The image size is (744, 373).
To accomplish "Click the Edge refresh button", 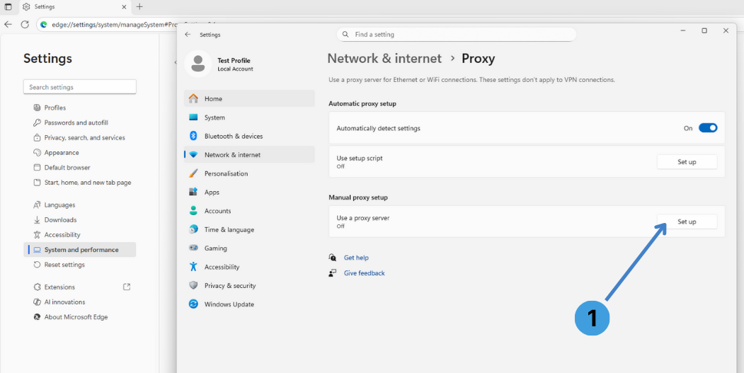I will (25, 24).
